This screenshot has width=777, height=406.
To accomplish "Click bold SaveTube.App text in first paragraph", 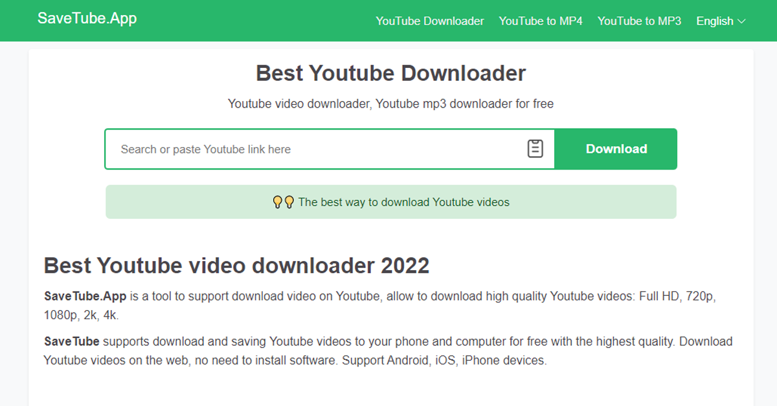I will click(x=85, y=297).
